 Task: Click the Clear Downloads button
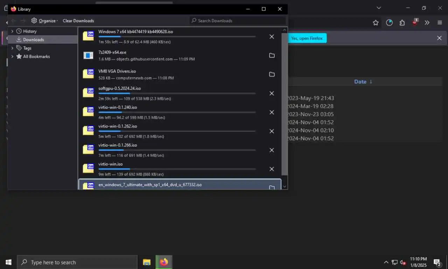coord(78,21)
